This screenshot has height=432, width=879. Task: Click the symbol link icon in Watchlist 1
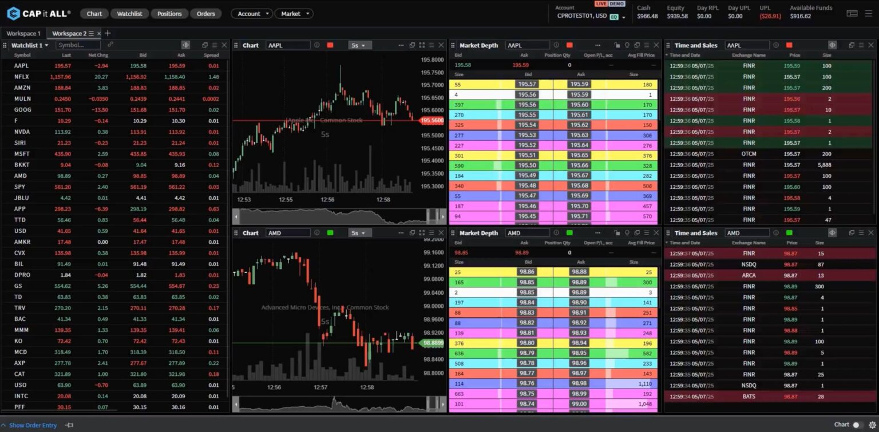110,45
